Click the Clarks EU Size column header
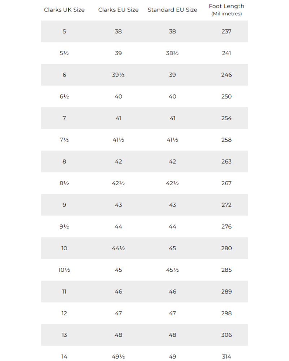This screenshot has width=289, height=361. [118, 10]
